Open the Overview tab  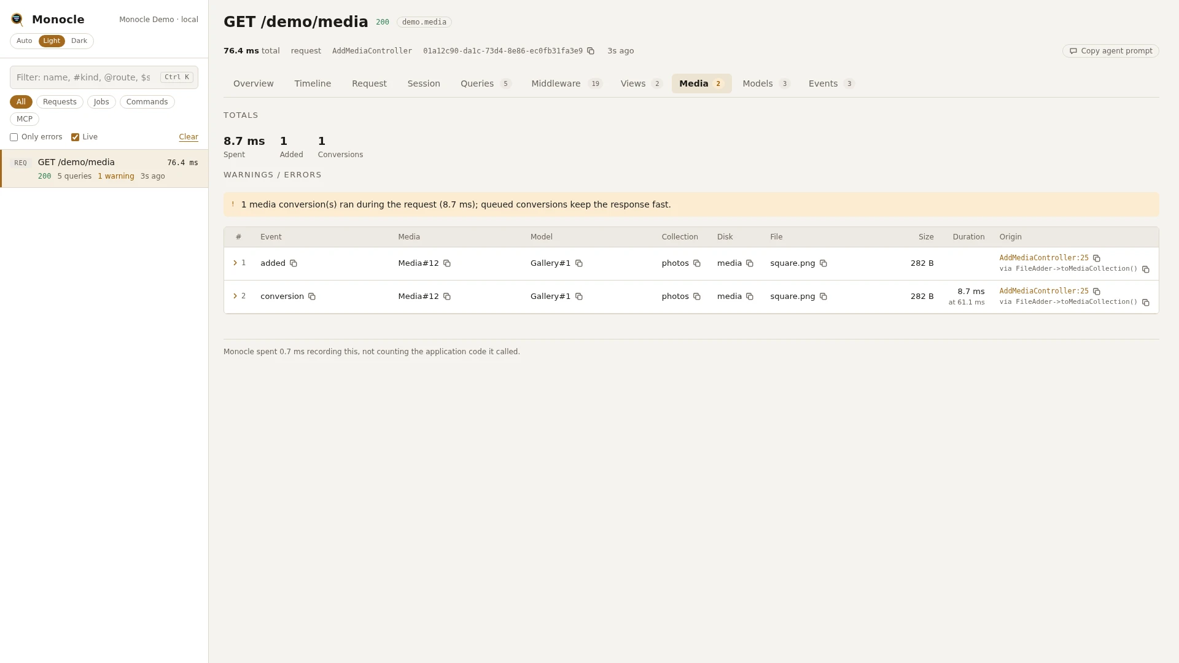point(254,83)
